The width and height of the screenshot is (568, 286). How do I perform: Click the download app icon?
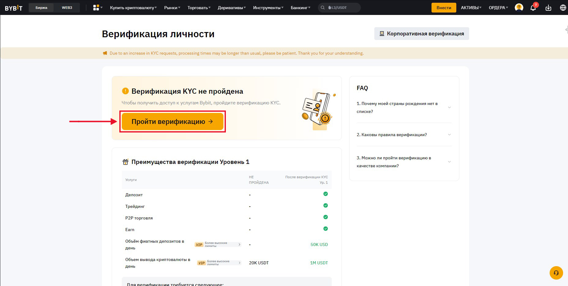pos(548,8)
